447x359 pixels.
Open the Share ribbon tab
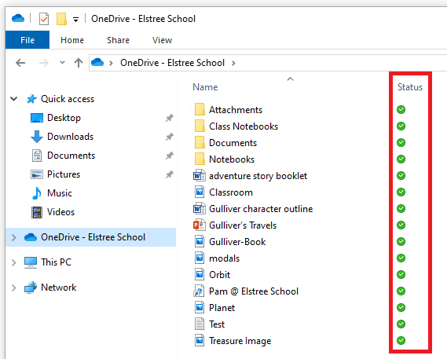118,40
